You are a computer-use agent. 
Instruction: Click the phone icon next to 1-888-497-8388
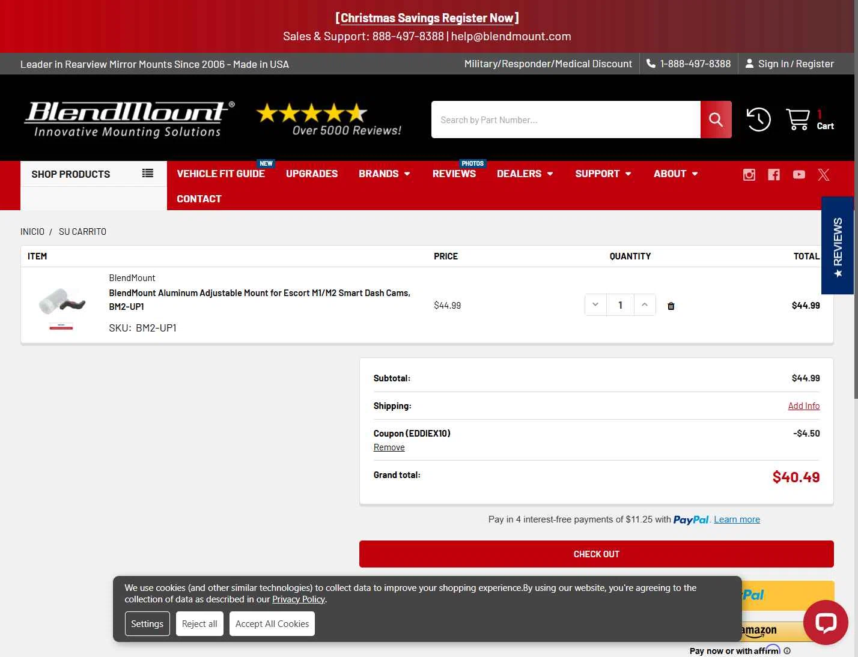pyautogui.click(x=651, y=63)
